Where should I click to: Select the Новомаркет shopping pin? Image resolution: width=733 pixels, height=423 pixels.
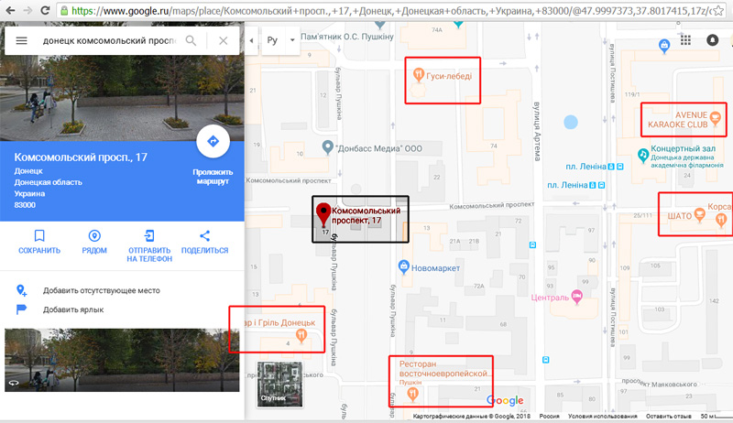[403, 267]
